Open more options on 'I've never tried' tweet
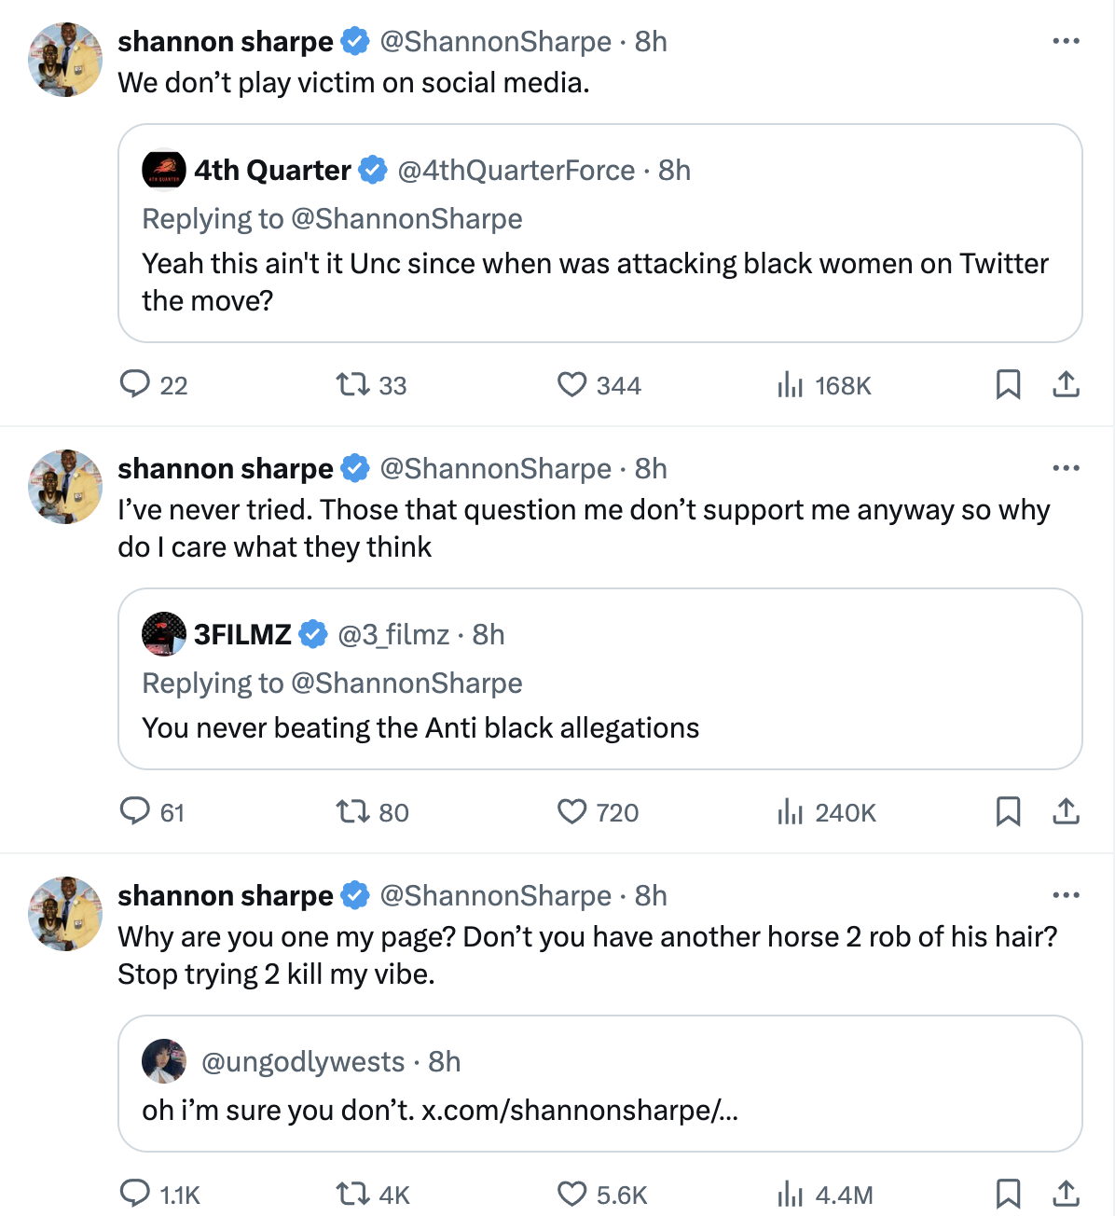Screen dimensions: 1115x1216 (1066, 468)
